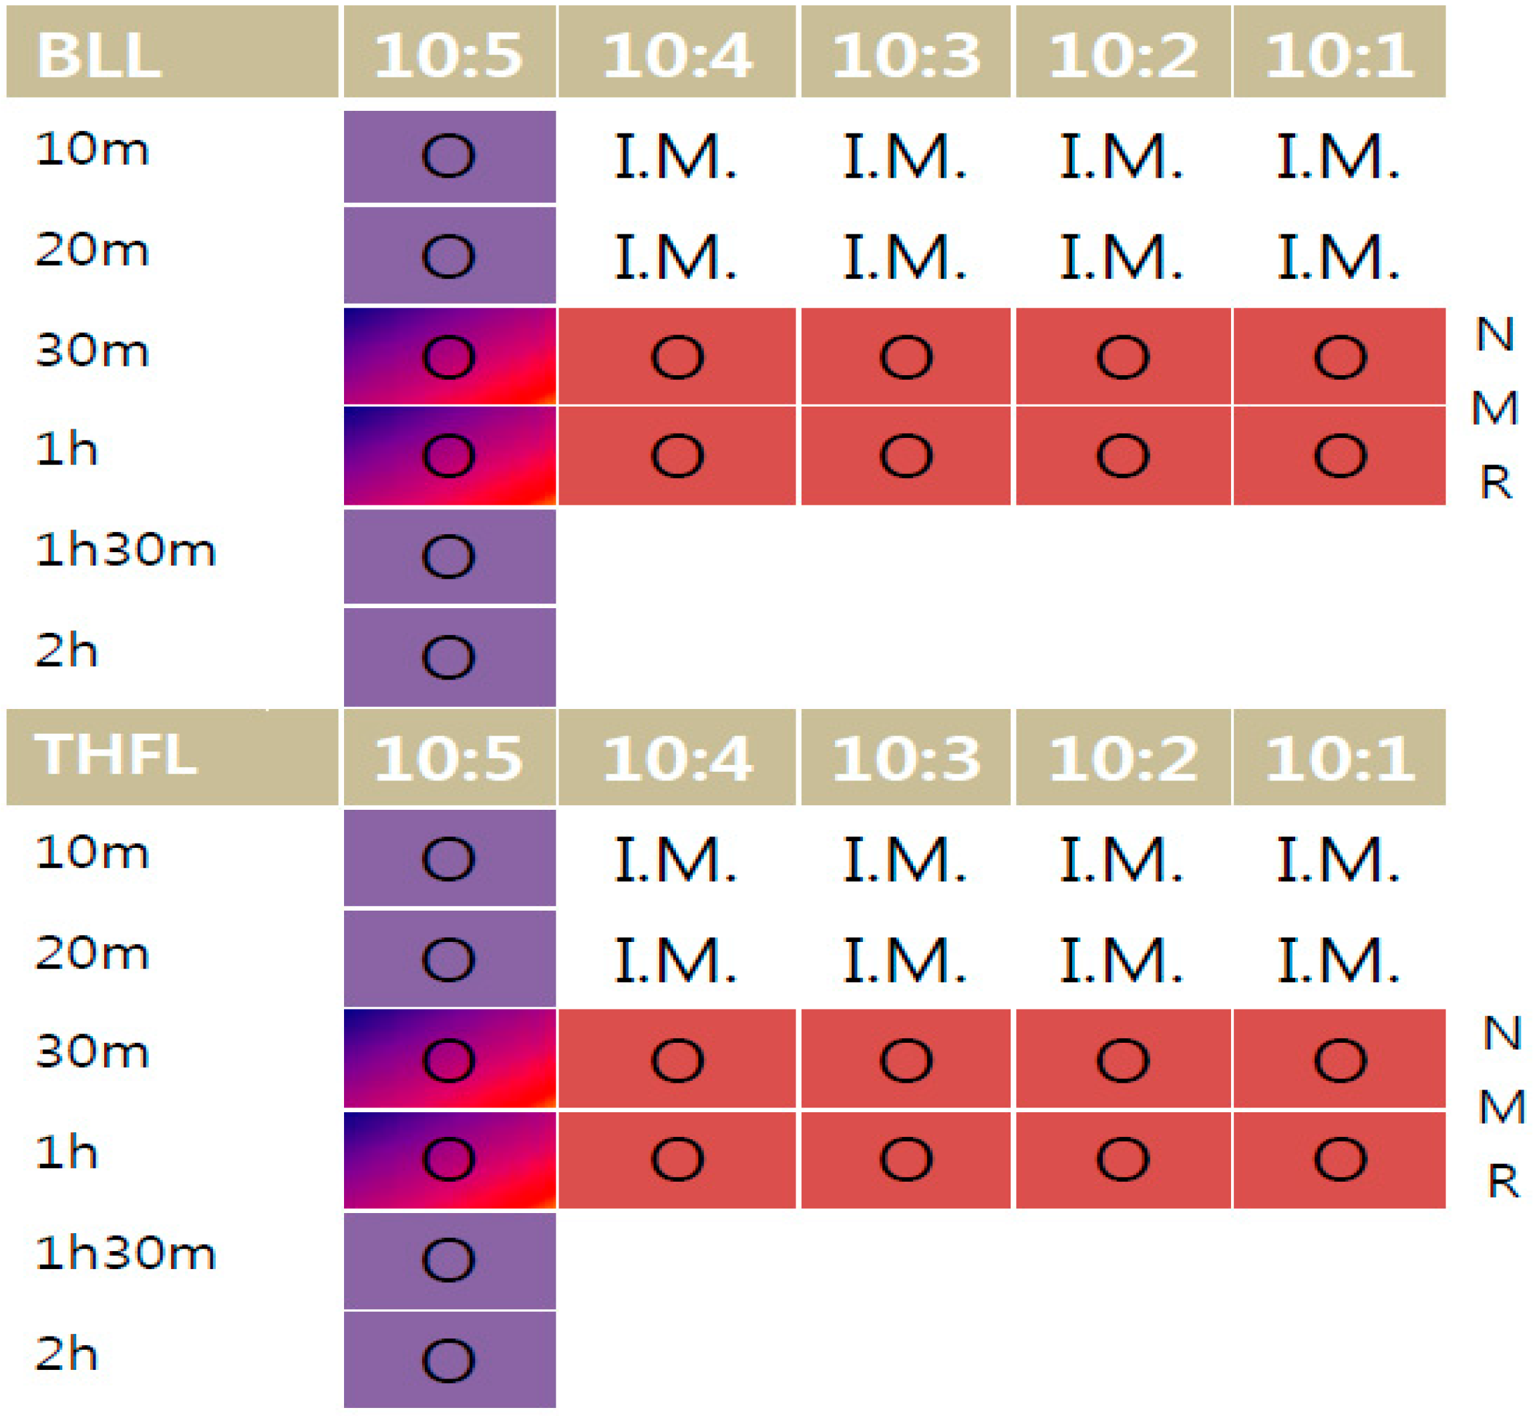Click the 10:1 column header in THFL table
The width and height of the screenshot is (1533, 1416).
[x=1340, y=757]
